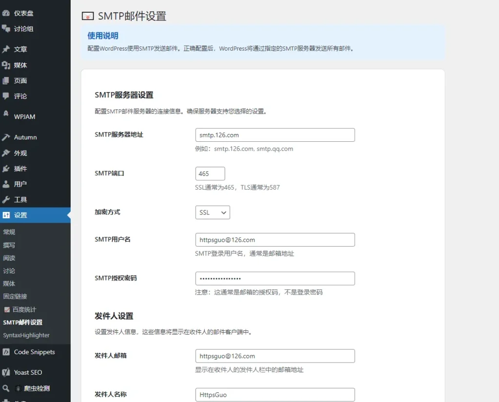
Task: Click the 文章 pushpin icon in sidebar
Action: 6,49
